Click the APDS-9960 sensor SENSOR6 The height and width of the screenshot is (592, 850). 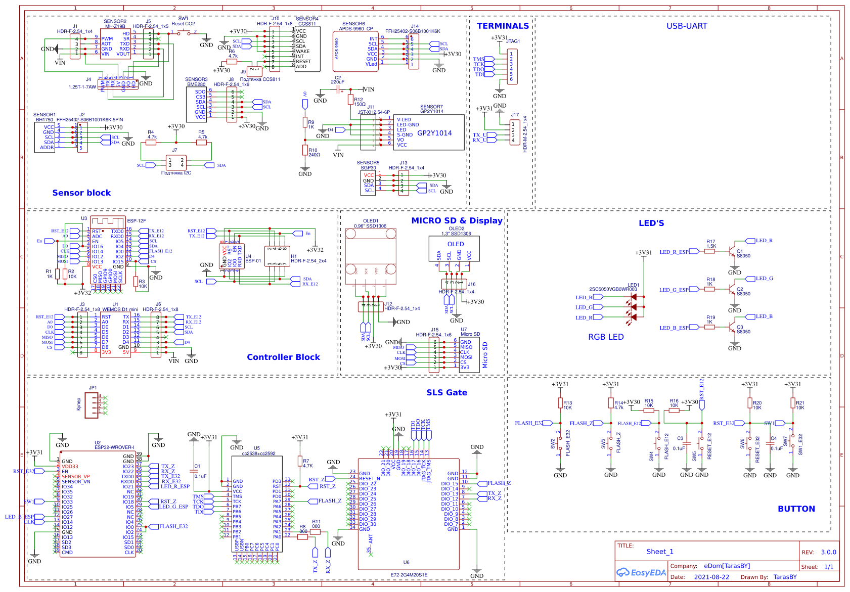354,51
